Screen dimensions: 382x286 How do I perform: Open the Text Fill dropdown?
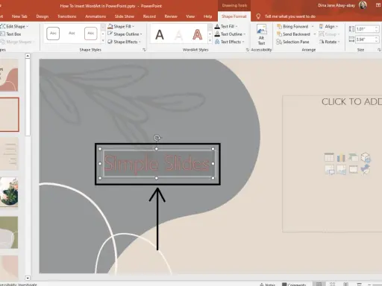226,26
